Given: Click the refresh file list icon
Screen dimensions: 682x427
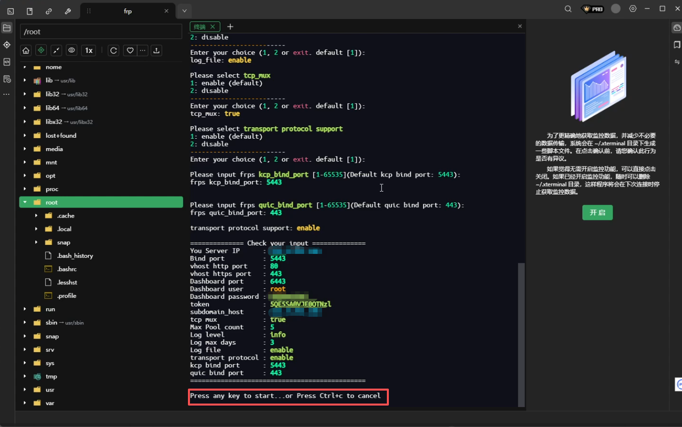Looking at the screenshot, I should [x=114, y=50].
